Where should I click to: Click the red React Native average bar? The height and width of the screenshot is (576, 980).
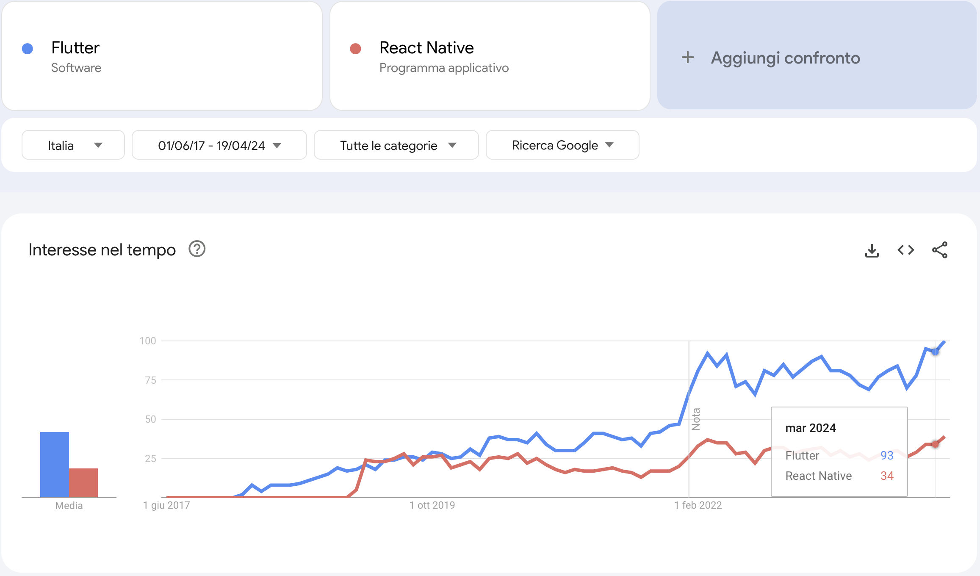(83, 483)
